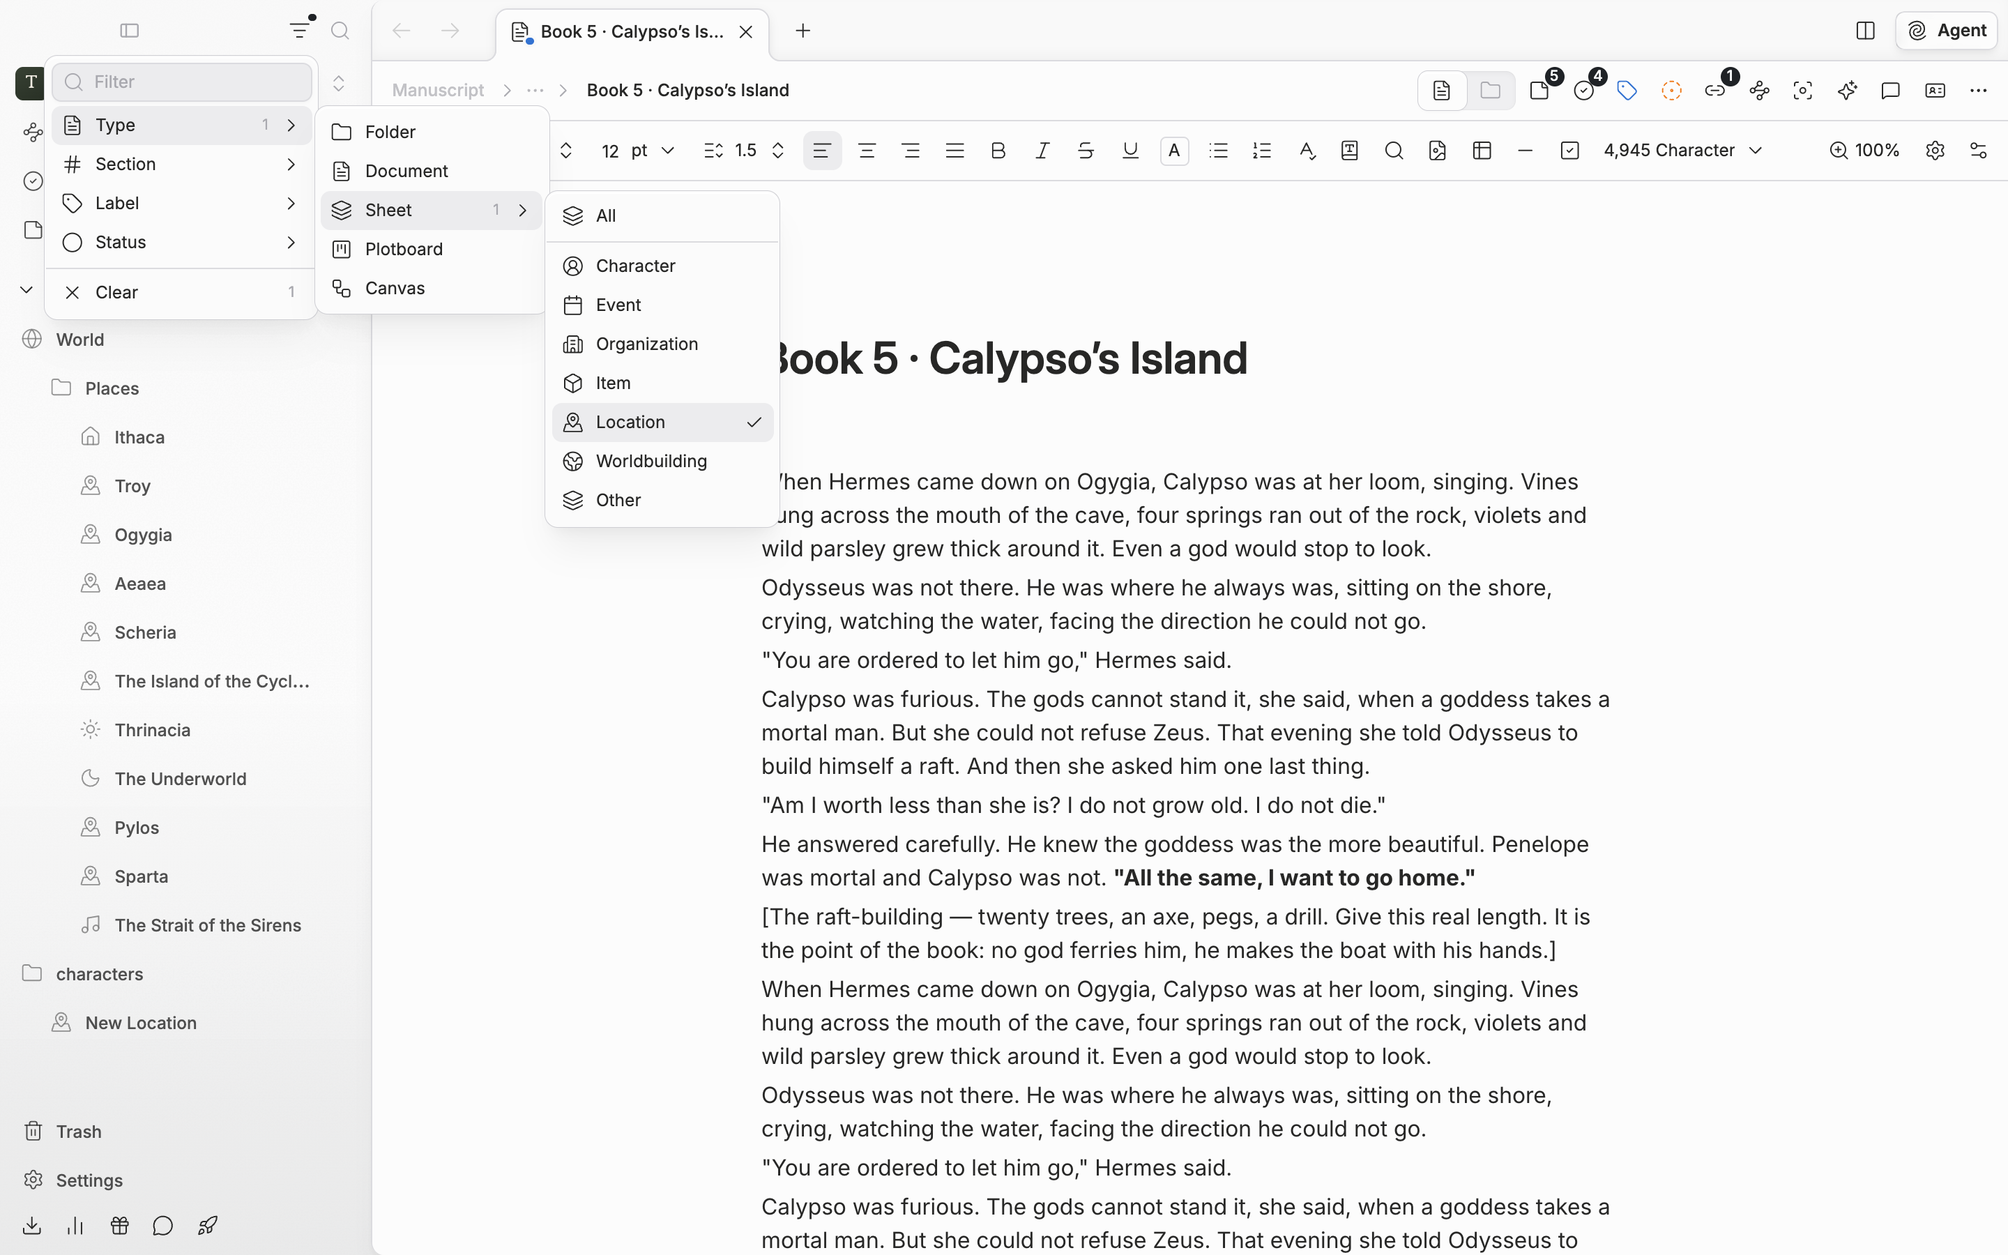The height and width of the screenshot is (1255, 2008).
Task: Click the filter search input field
Action: pyautogui.click(x=183, y=82)
